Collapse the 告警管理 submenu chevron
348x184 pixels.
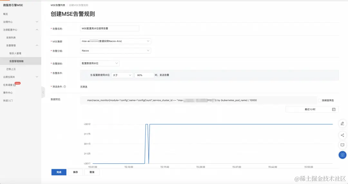tap(37, 45)
